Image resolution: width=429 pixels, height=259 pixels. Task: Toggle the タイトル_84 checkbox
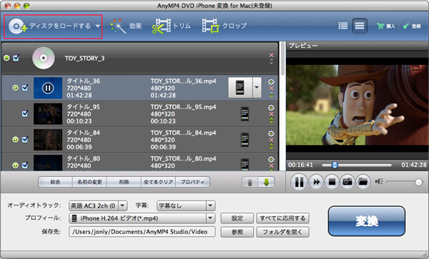(x=25, y=139)
